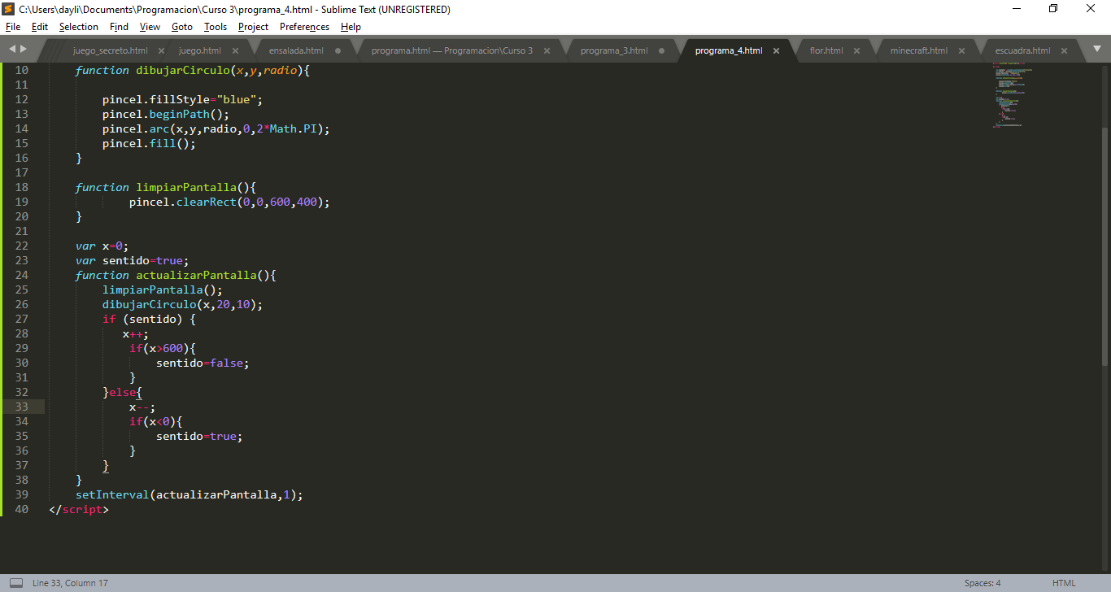Place cursor on 'setInterval(actualizarPantalla,1);' line
Viewport: 1111px width, 592px height.
tap(189, 494)
